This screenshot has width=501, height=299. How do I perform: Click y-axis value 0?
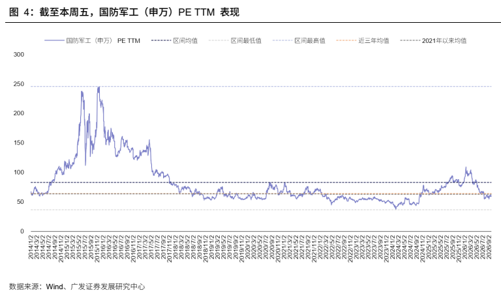pyautogui.click(x=22, y=231)
